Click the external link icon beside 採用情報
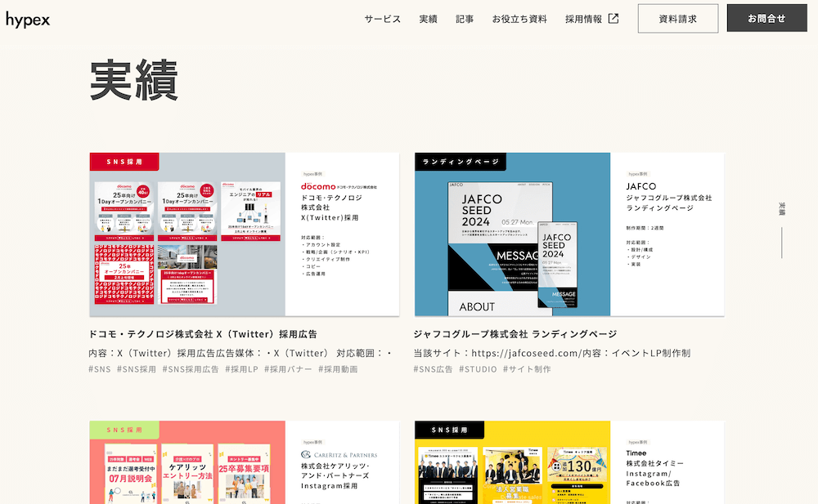This screenshot has width=818, height=504. (x=613, y=19)
